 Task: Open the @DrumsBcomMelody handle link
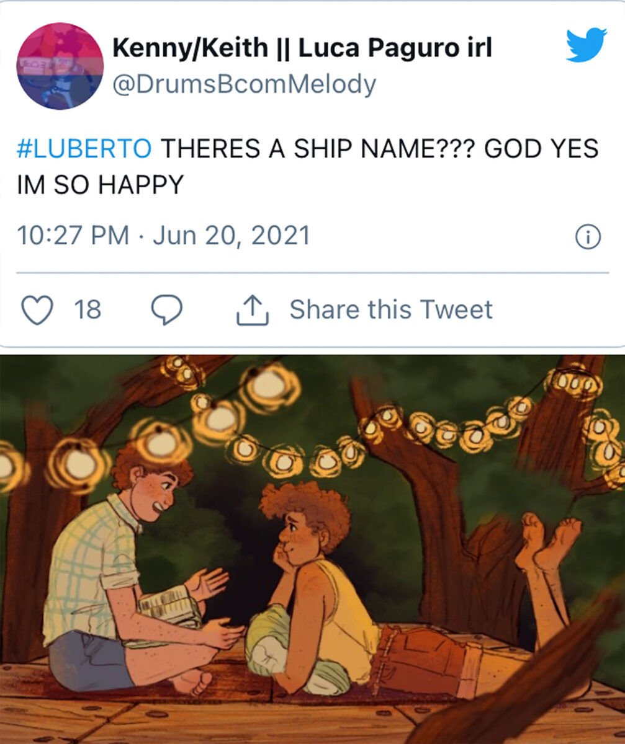[x=244, y=85]
